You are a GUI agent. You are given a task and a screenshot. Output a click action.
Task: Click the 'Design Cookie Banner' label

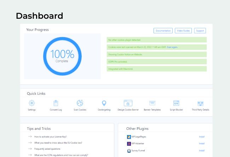128,110
